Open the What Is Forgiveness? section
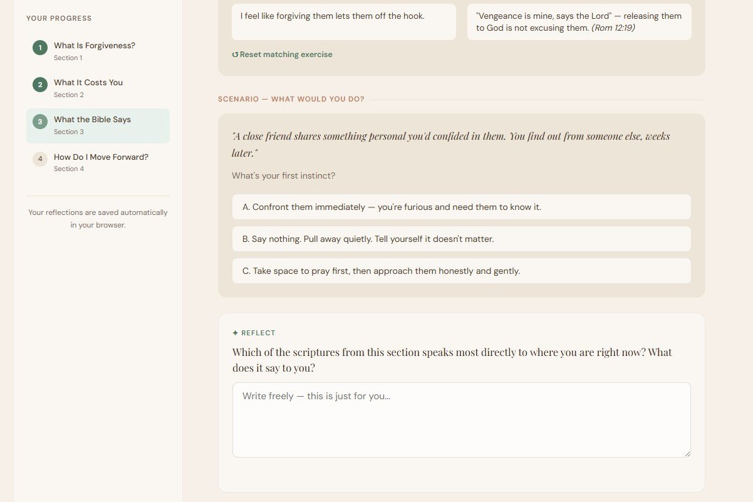753x502 pixels. pyautogui.click(x=98, y=51)
